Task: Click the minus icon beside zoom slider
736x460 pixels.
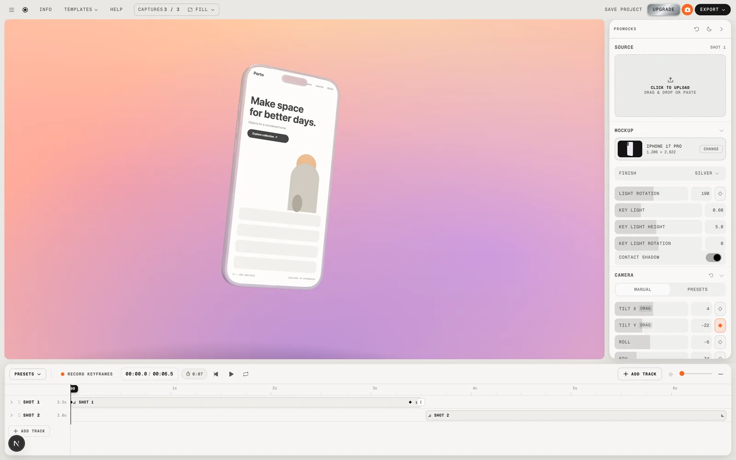Action: coord(721,374)
